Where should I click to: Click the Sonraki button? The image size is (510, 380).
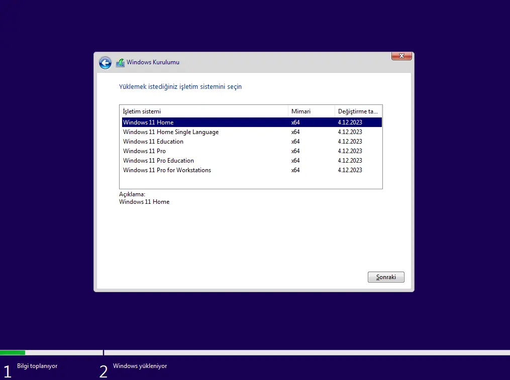click(386, 277)
